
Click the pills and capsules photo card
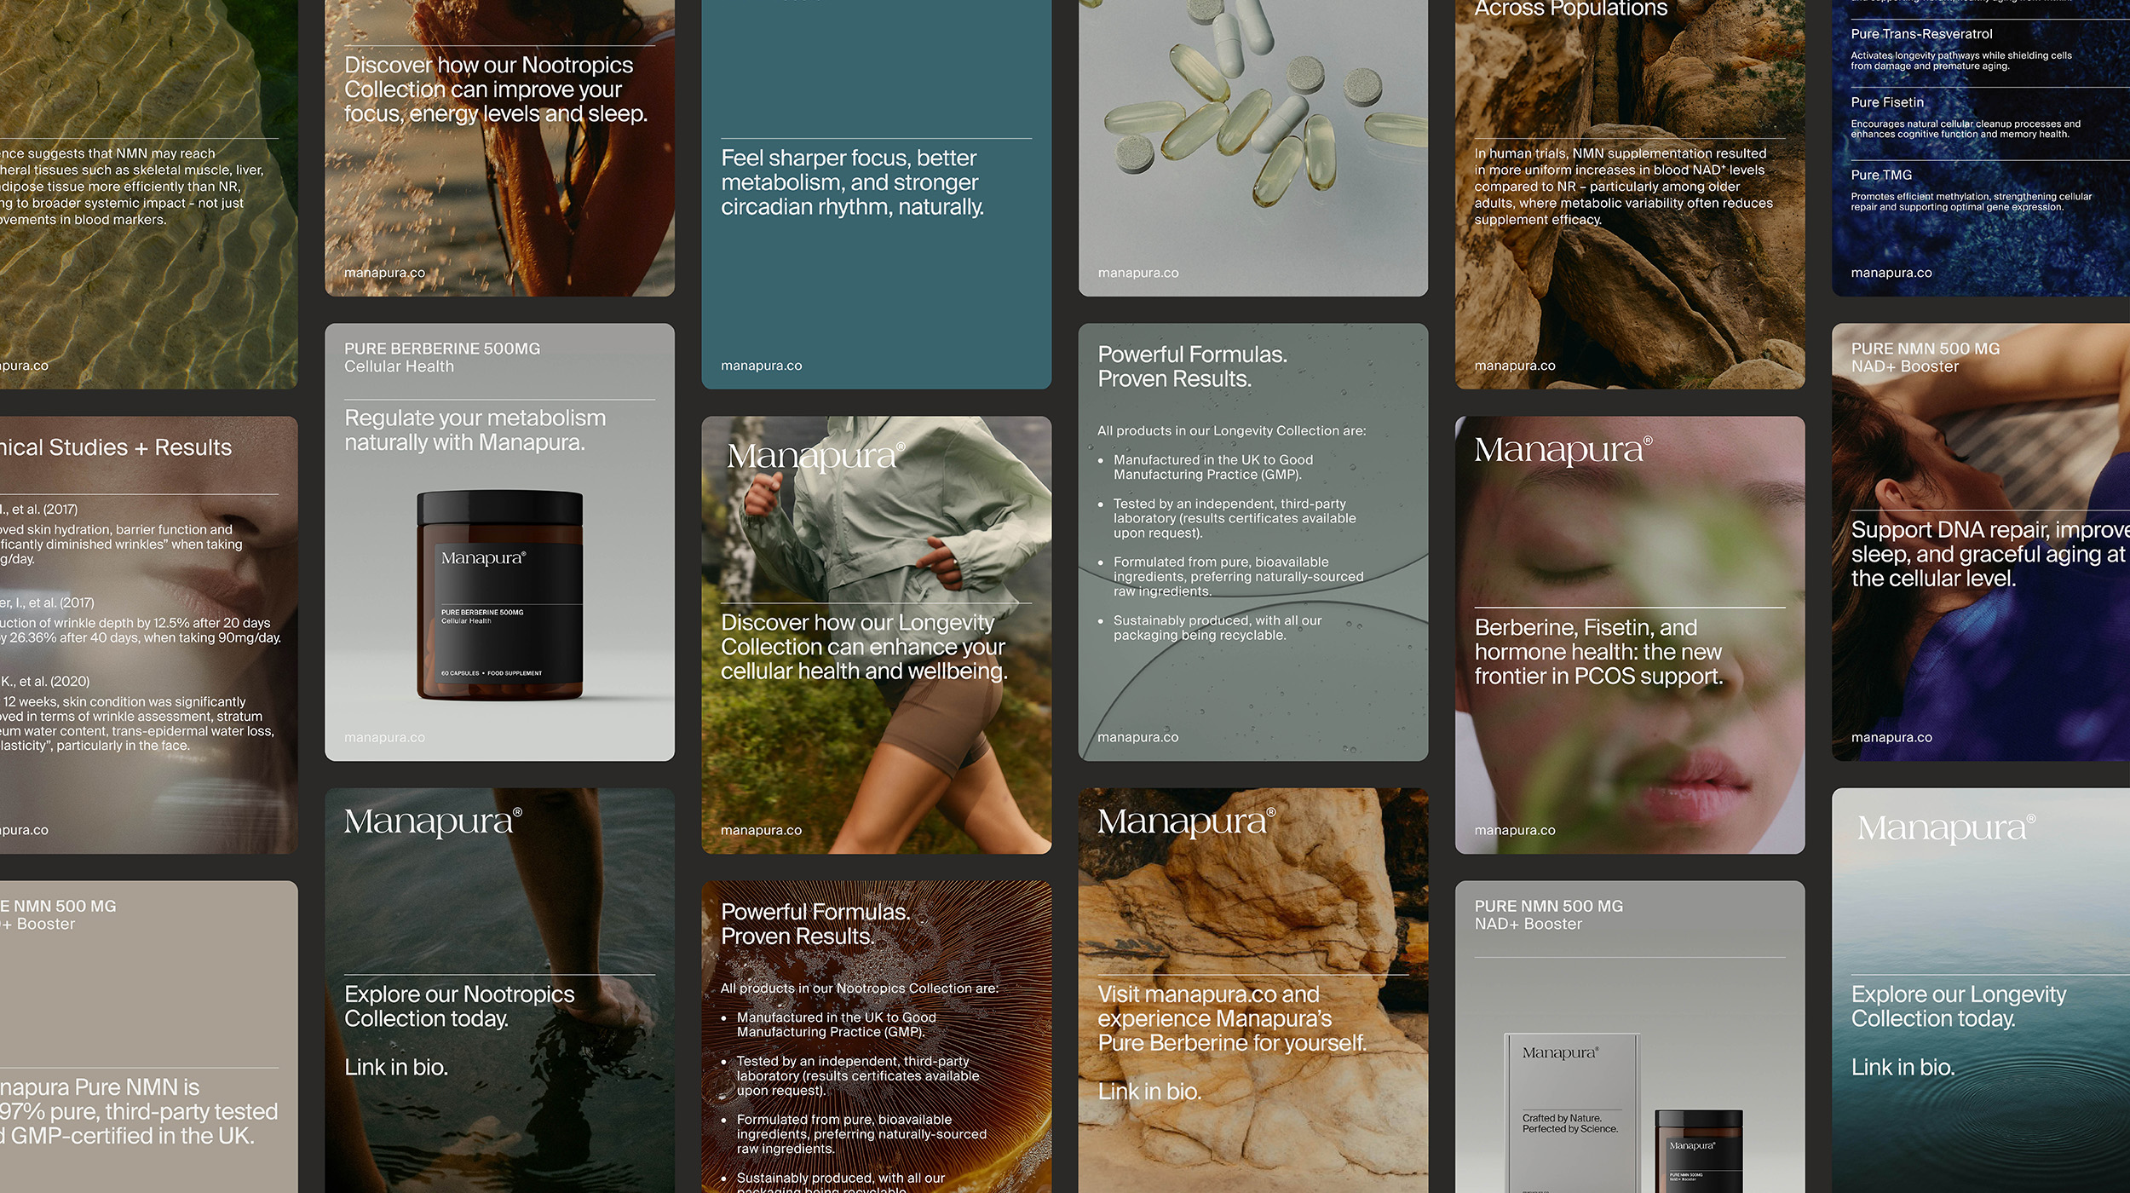pos(1252,128)
